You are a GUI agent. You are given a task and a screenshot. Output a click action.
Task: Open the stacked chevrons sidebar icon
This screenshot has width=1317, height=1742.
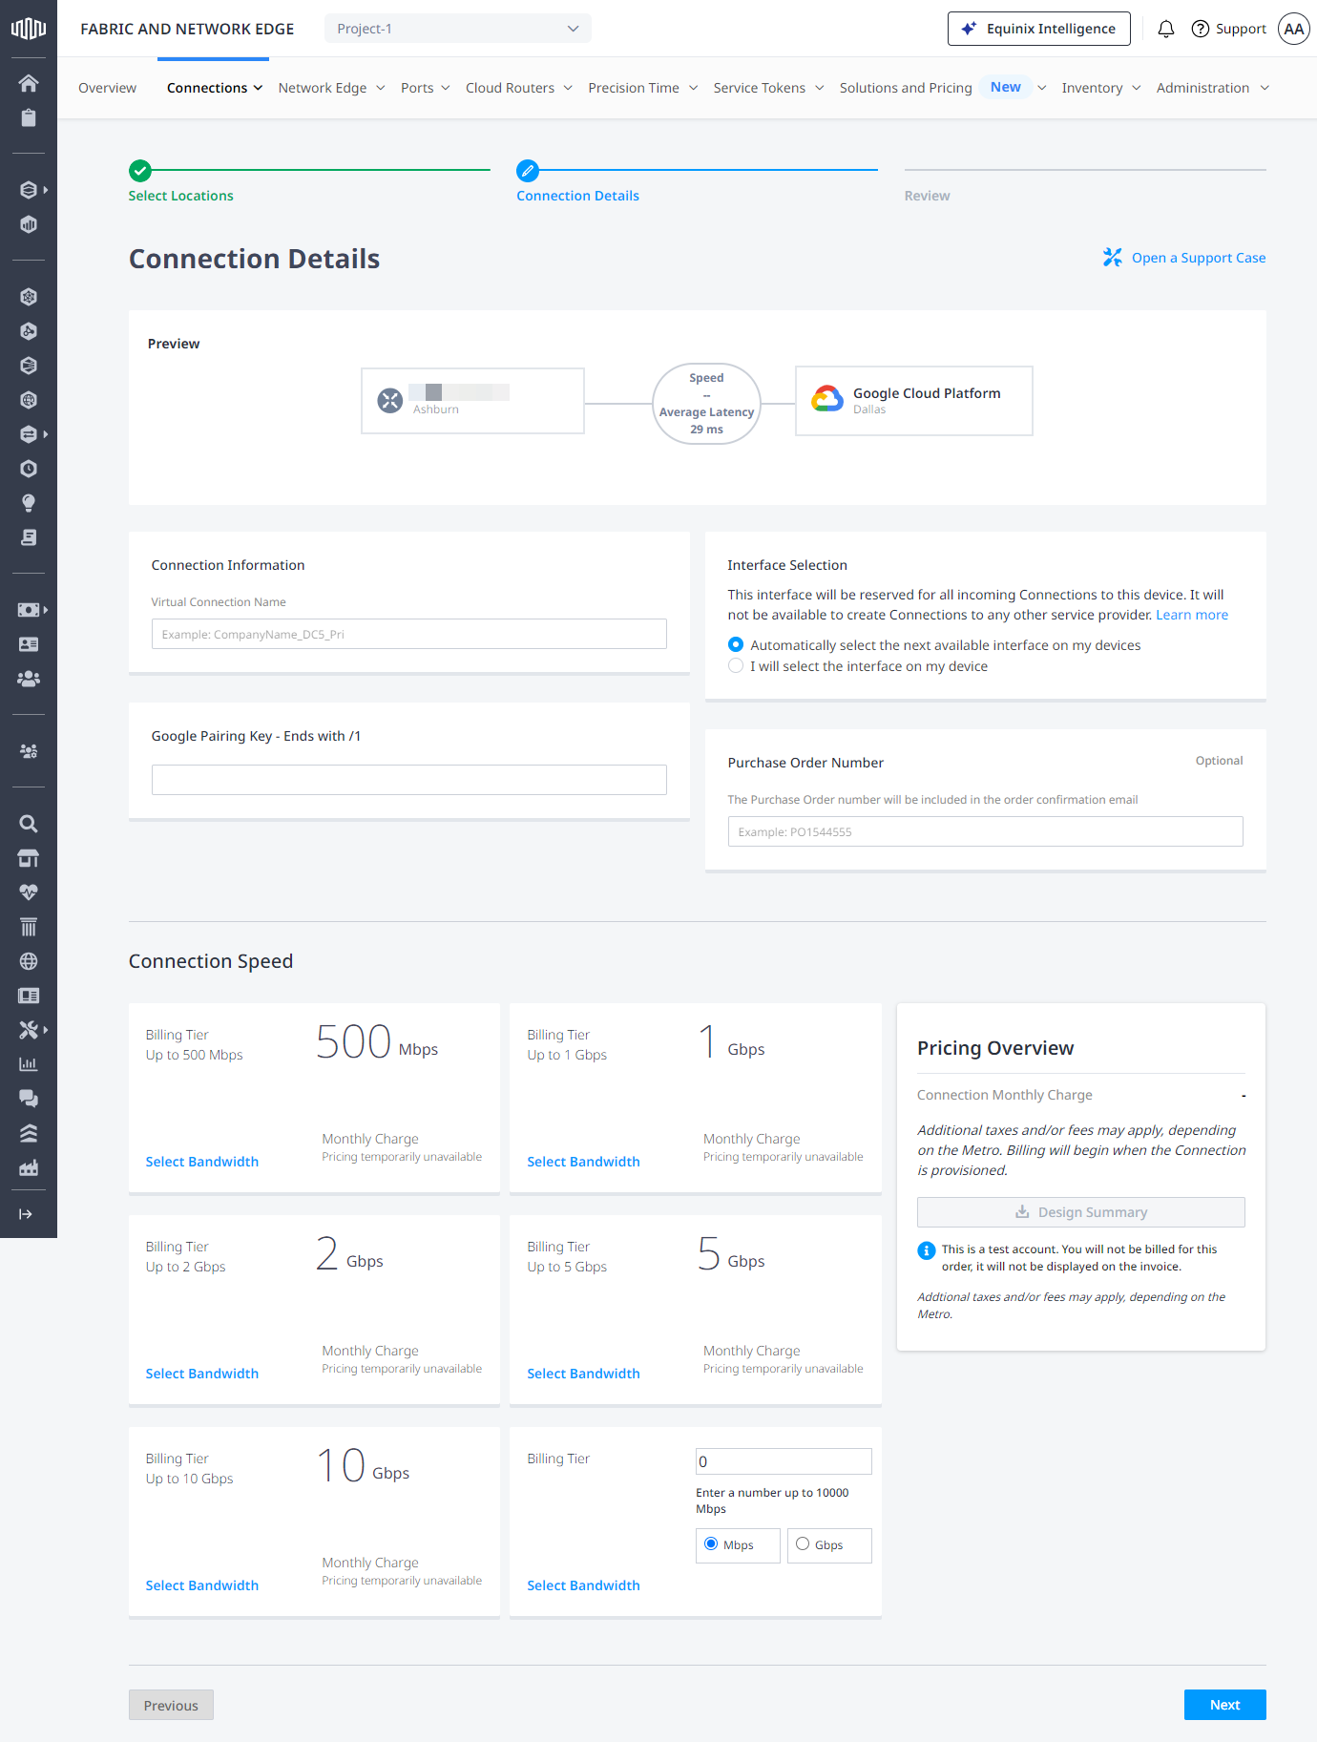tap(29, 1133)
